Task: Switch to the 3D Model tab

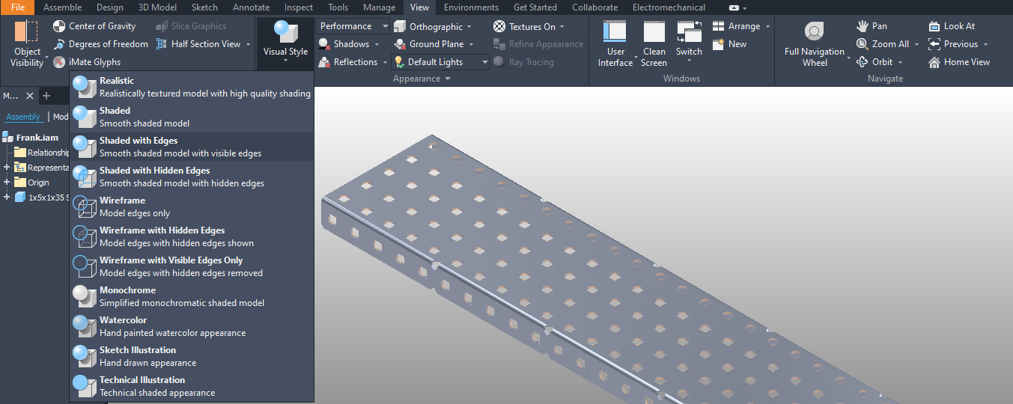Action: pyautogui.click(x=158, y=7)
